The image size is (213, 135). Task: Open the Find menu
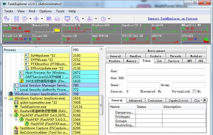pyautogui.click(x=32, y=11)
